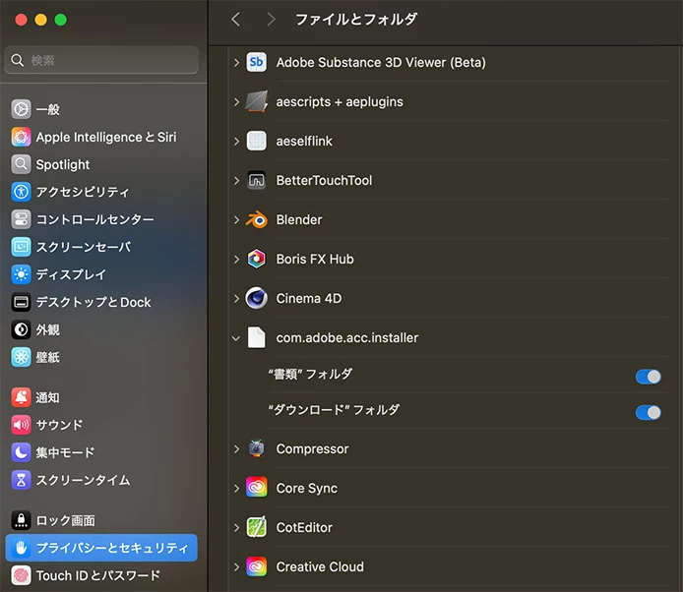Click the コントロールセンター sidebar icon
683x592 pixels.
coord(21,219)
